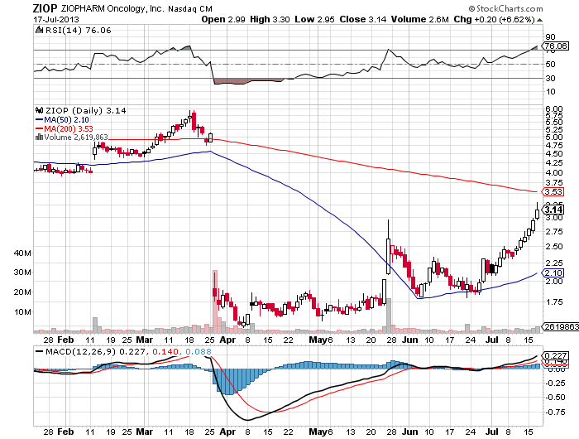The height and width of the screenshot is (439, 579).
Task: Click the green mountain icon beside RSI(14)
Action: click(39, 30)
